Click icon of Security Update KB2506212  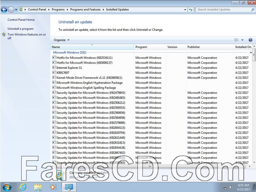click(x=54, y=103)
